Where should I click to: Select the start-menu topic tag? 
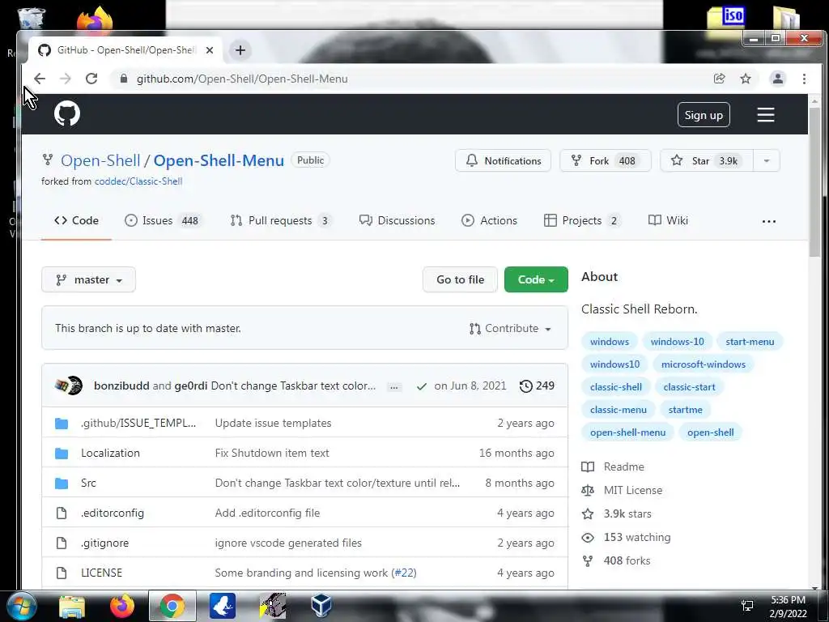749,342
